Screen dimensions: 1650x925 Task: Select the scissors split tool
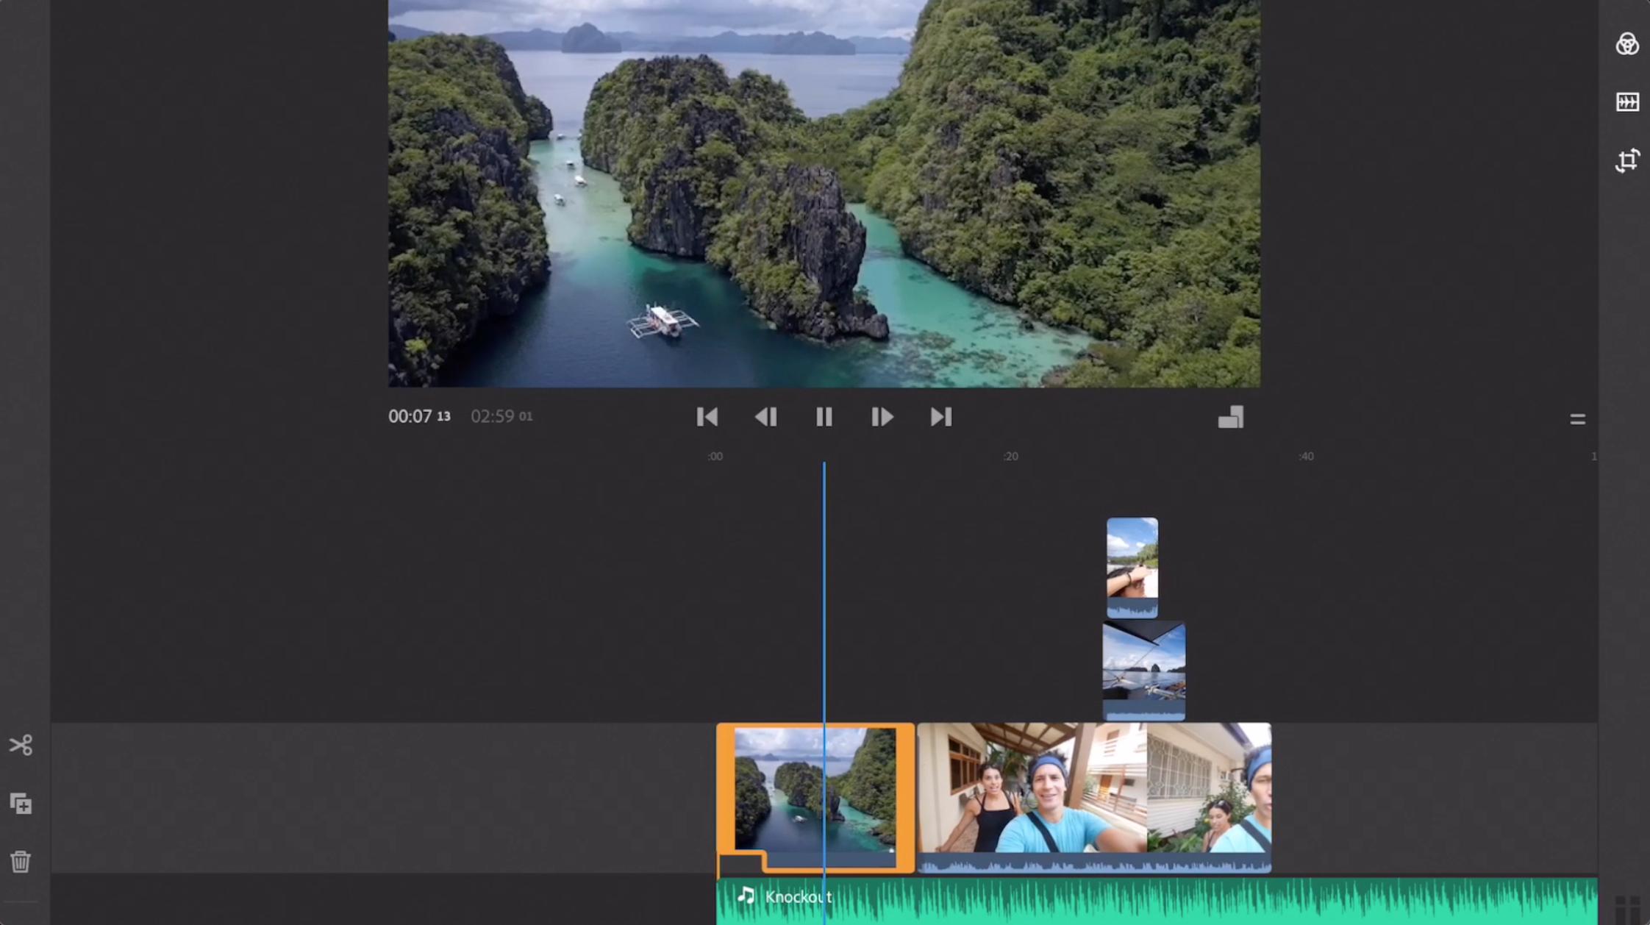pos(21,745)
